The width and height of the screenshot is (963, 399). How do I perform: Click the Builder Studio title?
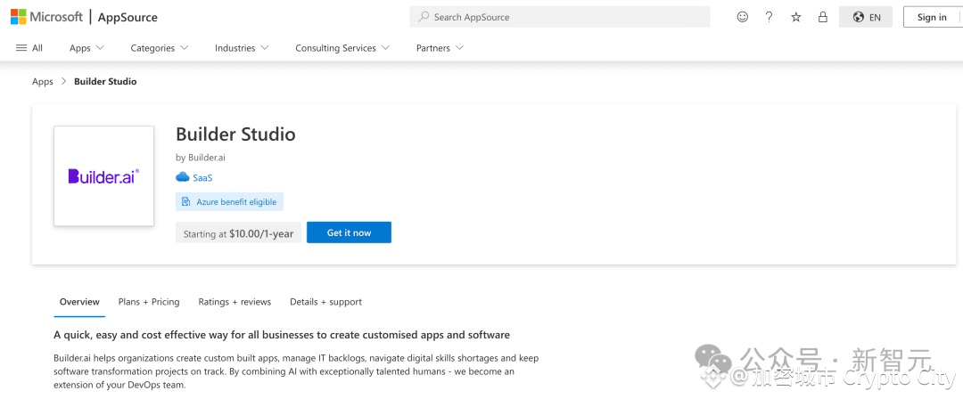coord(235,134)
